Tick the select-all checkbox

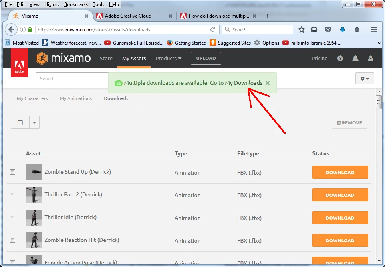(20, 122)
